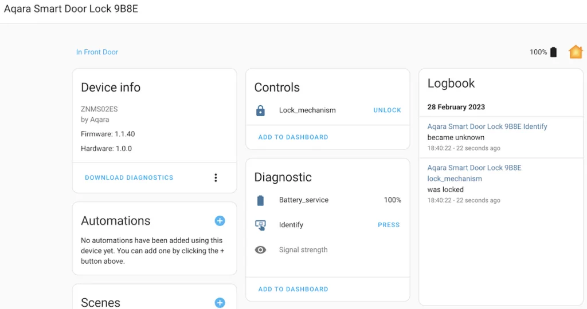
Task: Click the battery icon in the header
Action: 553,52
